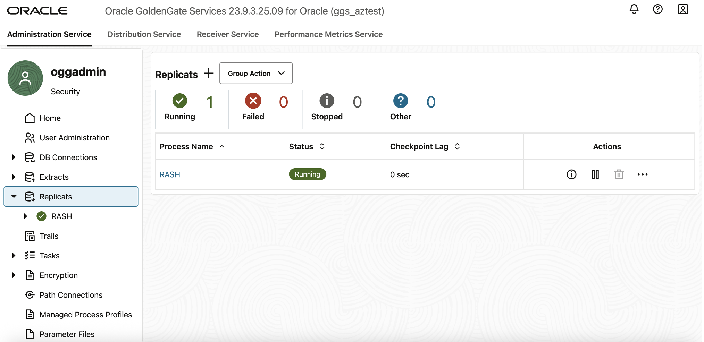Click the Security text under oggadmin

coord(65,92)
